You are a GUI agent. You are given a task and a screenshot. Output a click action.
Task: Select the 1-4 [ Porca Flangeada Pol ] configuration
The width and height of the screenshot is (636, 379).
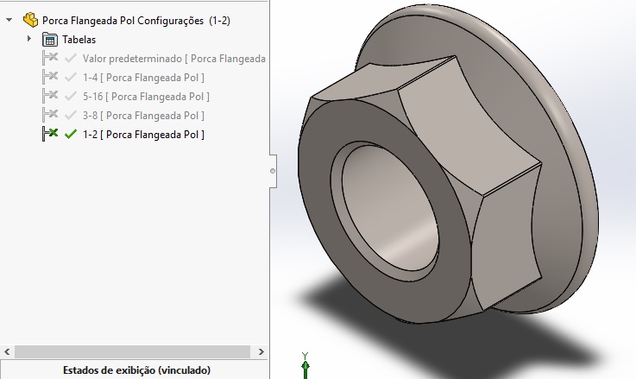[143, 78]
